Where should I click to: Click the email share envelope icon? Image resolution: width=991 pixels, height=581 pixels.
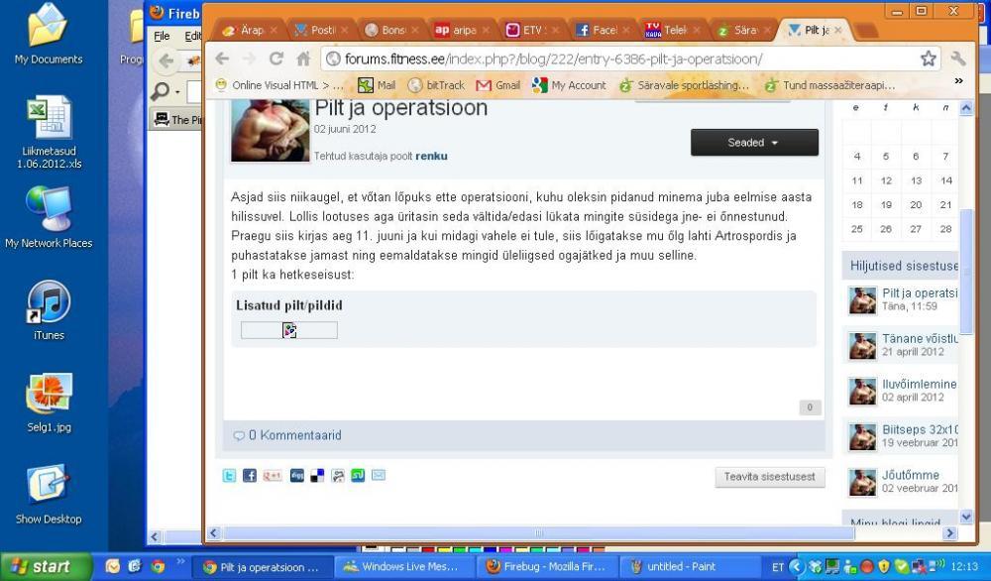coord(379,476)
